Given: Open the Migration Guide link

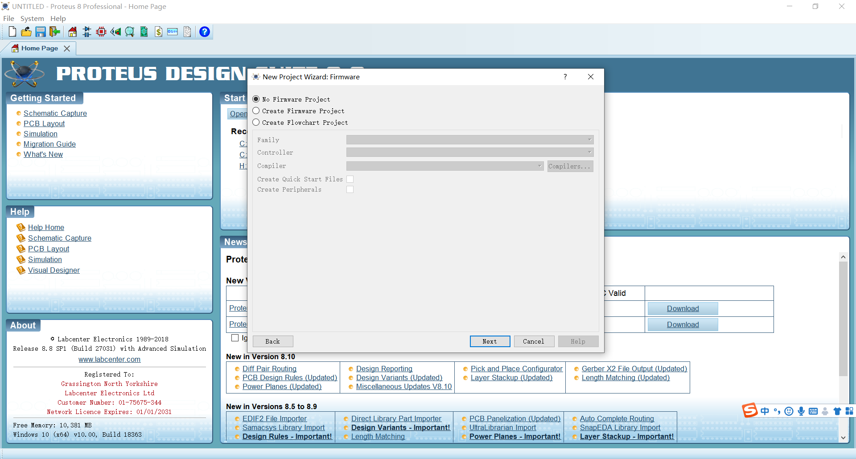Looking at the screenshot, I should tap(49, 144).
